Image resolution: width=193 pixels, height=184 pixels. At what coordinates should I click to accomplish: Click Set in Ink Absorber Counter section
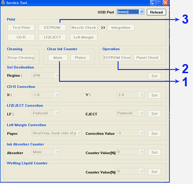pos(154,153)
